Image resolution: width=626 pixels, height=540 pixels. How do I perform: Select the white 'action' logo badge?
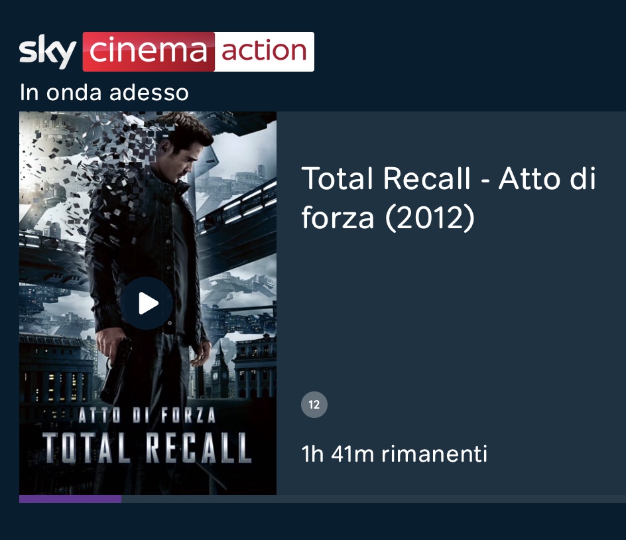click(265, 52)
